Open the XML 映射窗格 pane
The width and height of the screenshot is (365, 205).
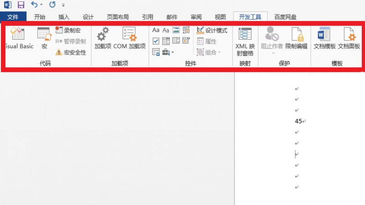coord(245,38)
